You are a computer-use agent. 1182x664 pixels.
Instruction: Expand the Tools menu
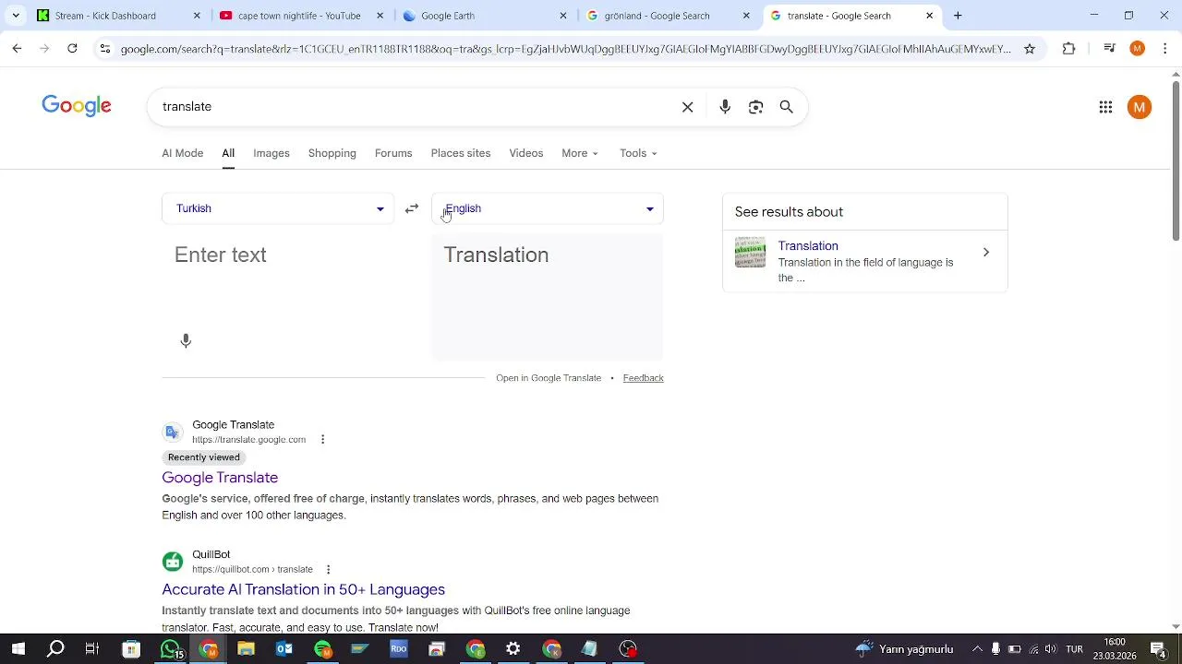(638, 153)
